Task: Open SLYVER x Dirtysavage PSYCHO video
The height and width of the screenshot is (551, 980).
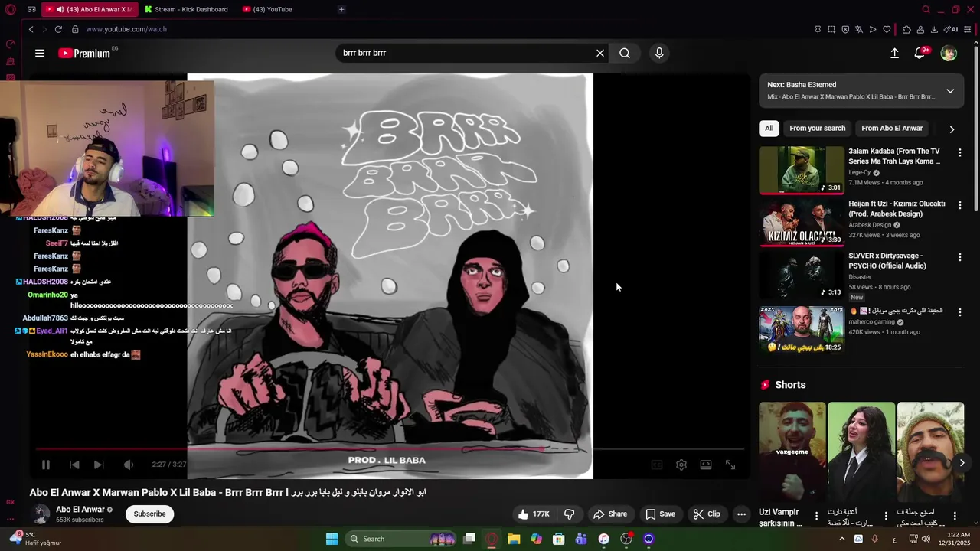Action: (x=802, y=275)
